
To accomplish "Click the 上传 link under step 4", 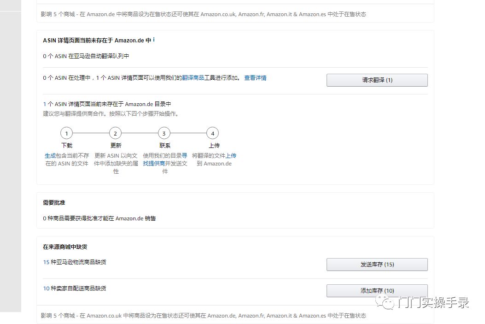I will (231, 156).
